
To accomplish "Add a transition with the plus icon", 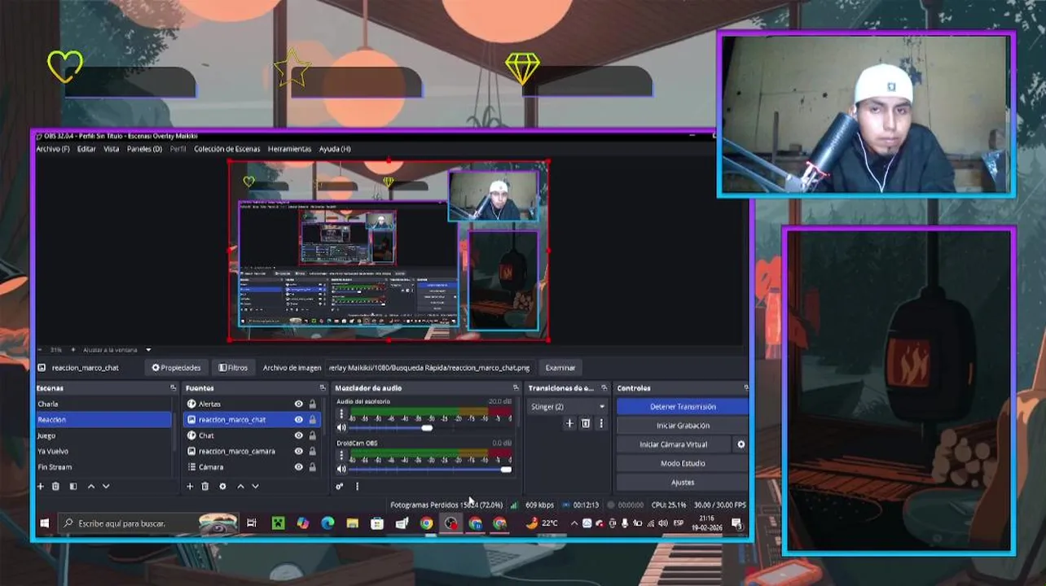I will click(x=569, y=423).
